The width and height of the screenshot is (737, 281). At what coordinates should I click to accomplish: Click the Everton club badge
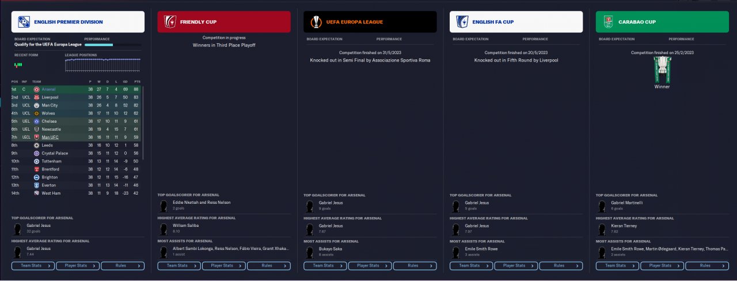(37, 185)
